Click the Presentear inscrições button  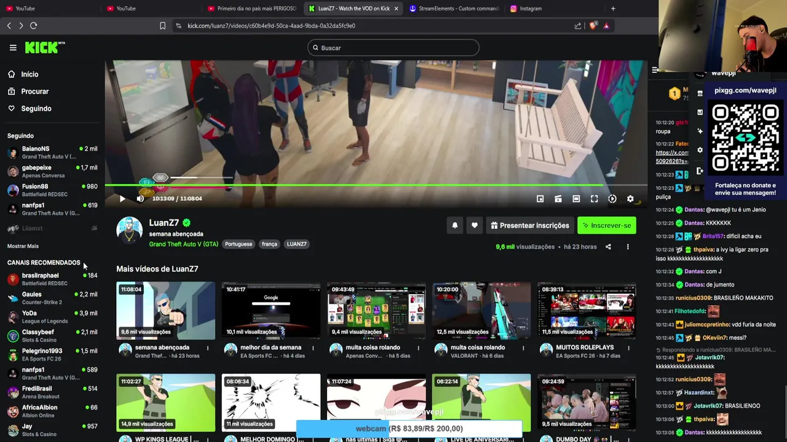529,225
